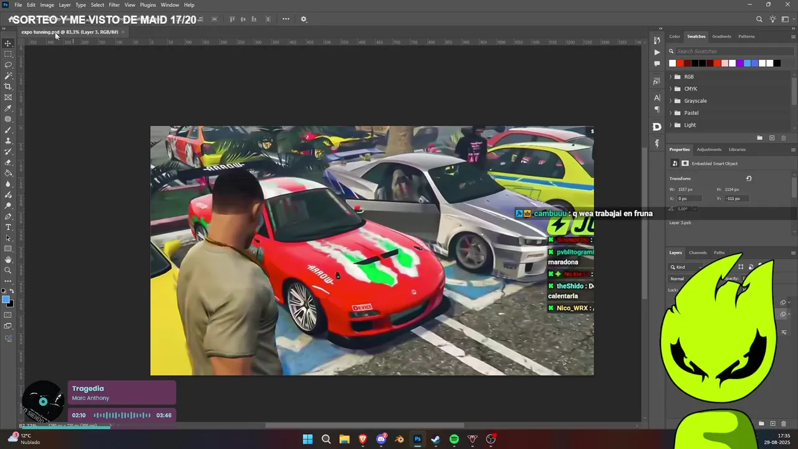Select the Brush tool

[8, 130]
